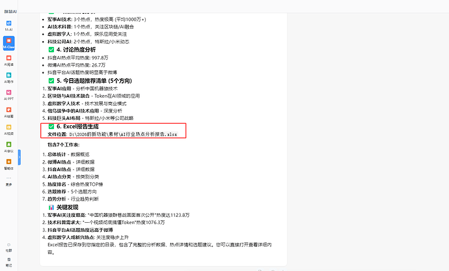449x271 pixels.
Task: Launch the AI PPT tool
Action: (x=9, y=95)
